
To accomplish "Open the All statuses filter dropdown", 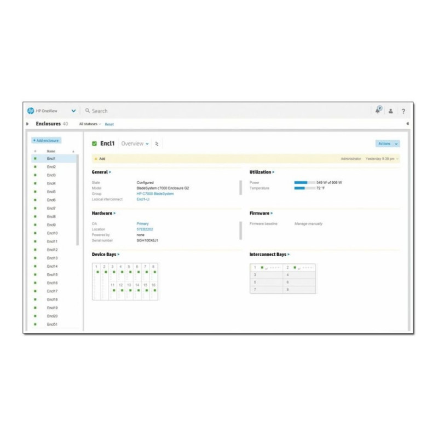I will [90, 124].
